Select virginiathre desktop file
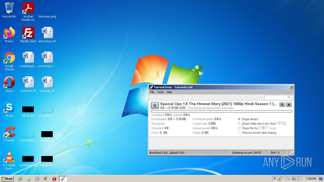324x182 pixels. click(x=47, y=161)
